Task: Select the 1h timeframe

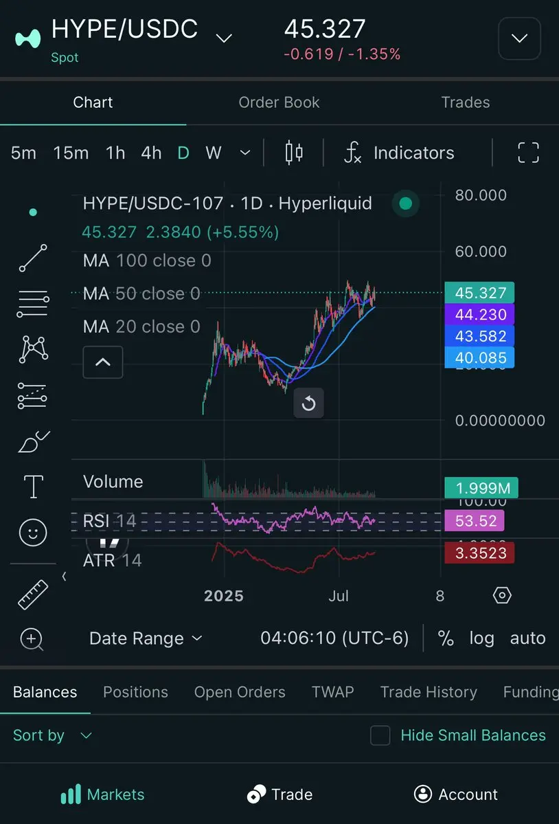Action: (115, 153)
